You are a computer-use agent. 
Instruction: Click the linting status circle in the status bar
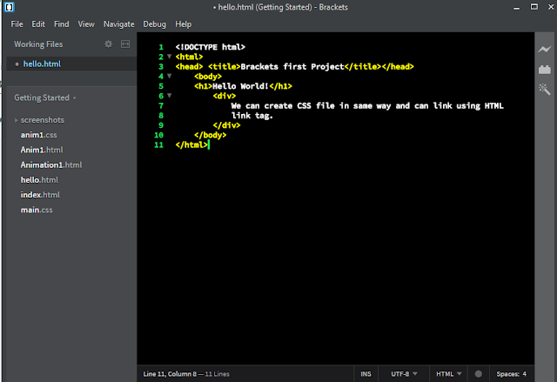pos(479,374)
